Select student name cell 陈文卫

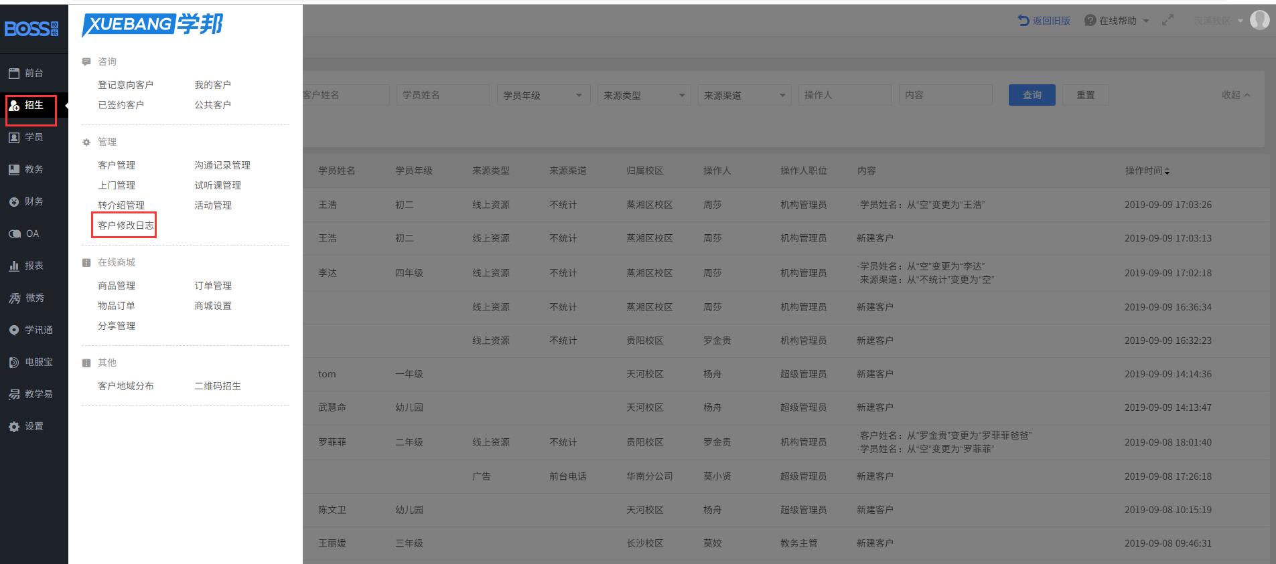332,510
